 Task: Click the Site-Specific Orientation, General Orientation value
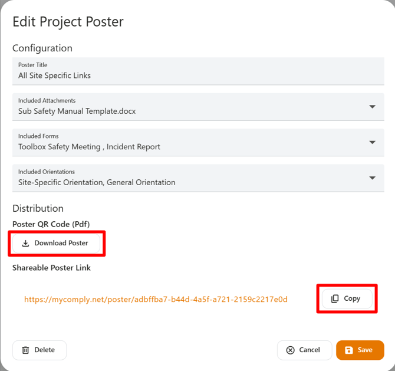[97, 182]
